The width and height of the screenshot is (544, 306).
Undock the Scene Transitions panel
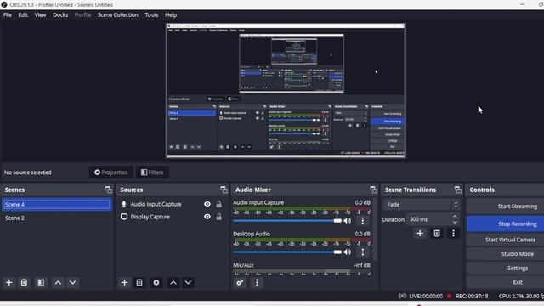[x=457, y=190]
